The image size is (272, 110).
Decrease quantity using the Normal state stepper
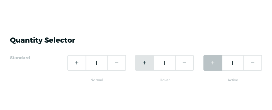click(x=117, y=63)
